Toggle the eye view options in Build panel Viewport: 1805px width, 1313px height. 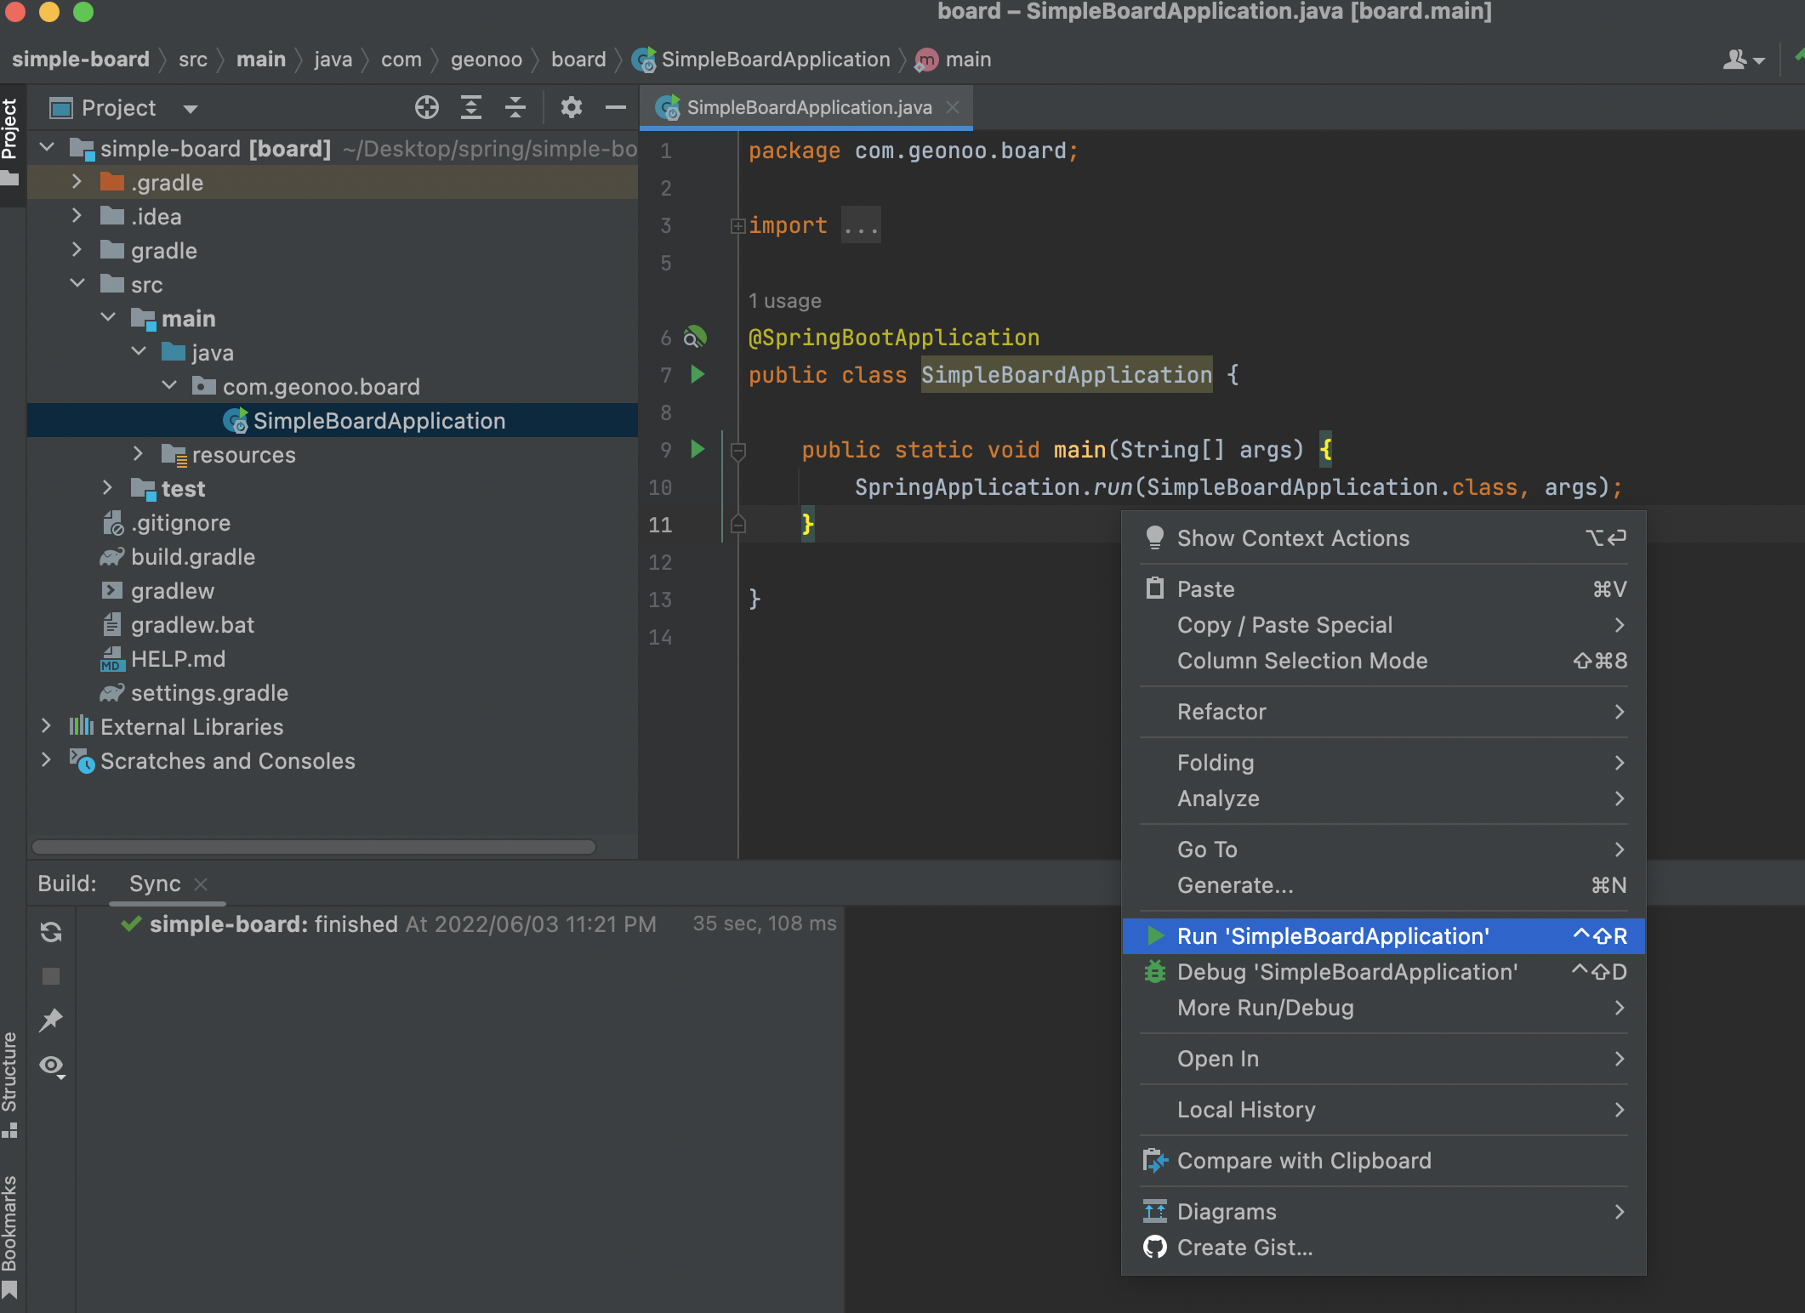53,1066
